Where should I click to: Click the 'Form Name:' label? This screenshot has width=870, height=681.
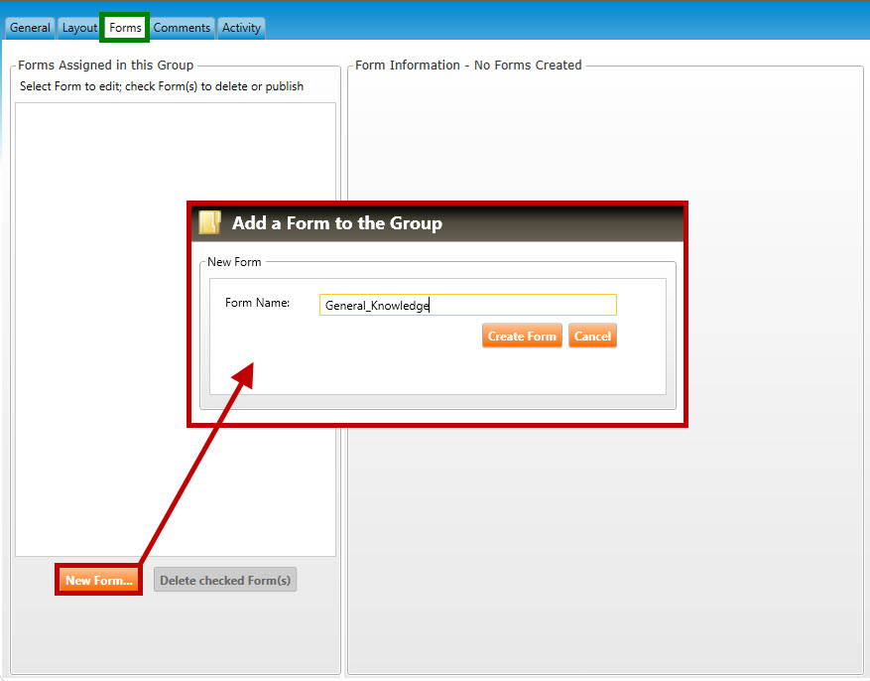[257, 303]
